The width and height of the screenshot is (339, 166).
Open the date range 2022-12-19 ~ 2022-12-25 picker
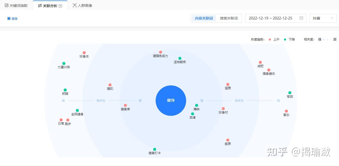275,18
